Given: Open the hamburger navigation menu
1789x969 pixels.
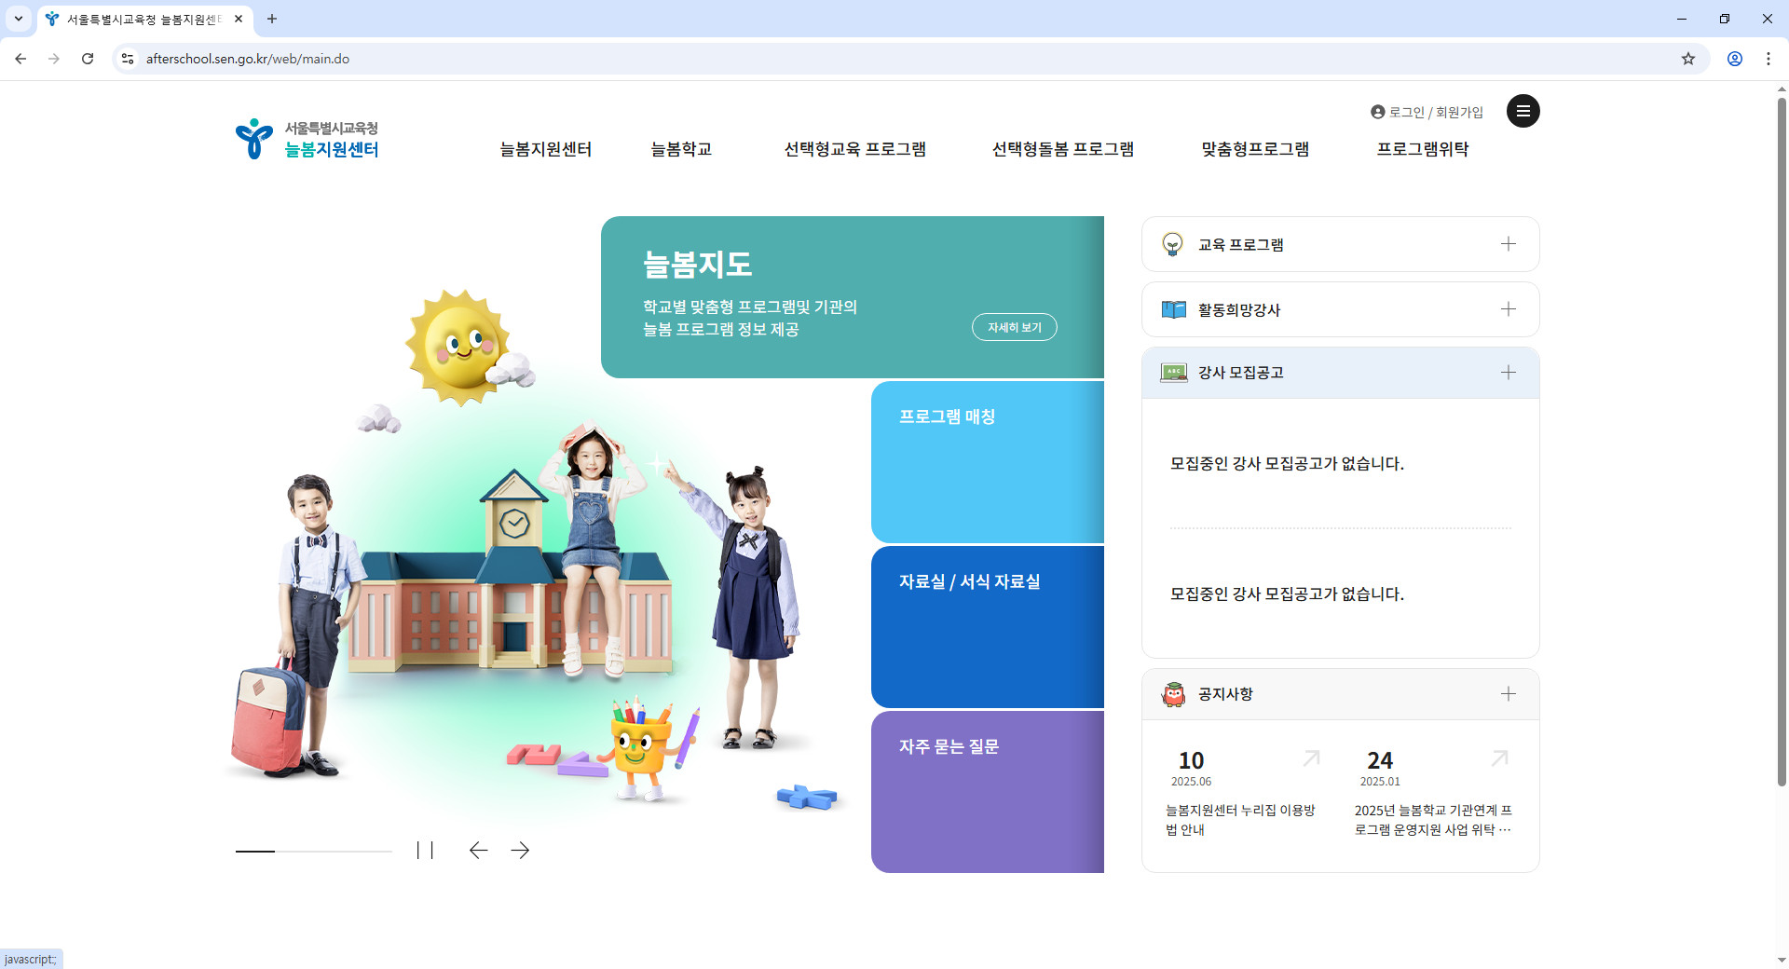Looking at the screenshot, I should (x=1523, y=111).
